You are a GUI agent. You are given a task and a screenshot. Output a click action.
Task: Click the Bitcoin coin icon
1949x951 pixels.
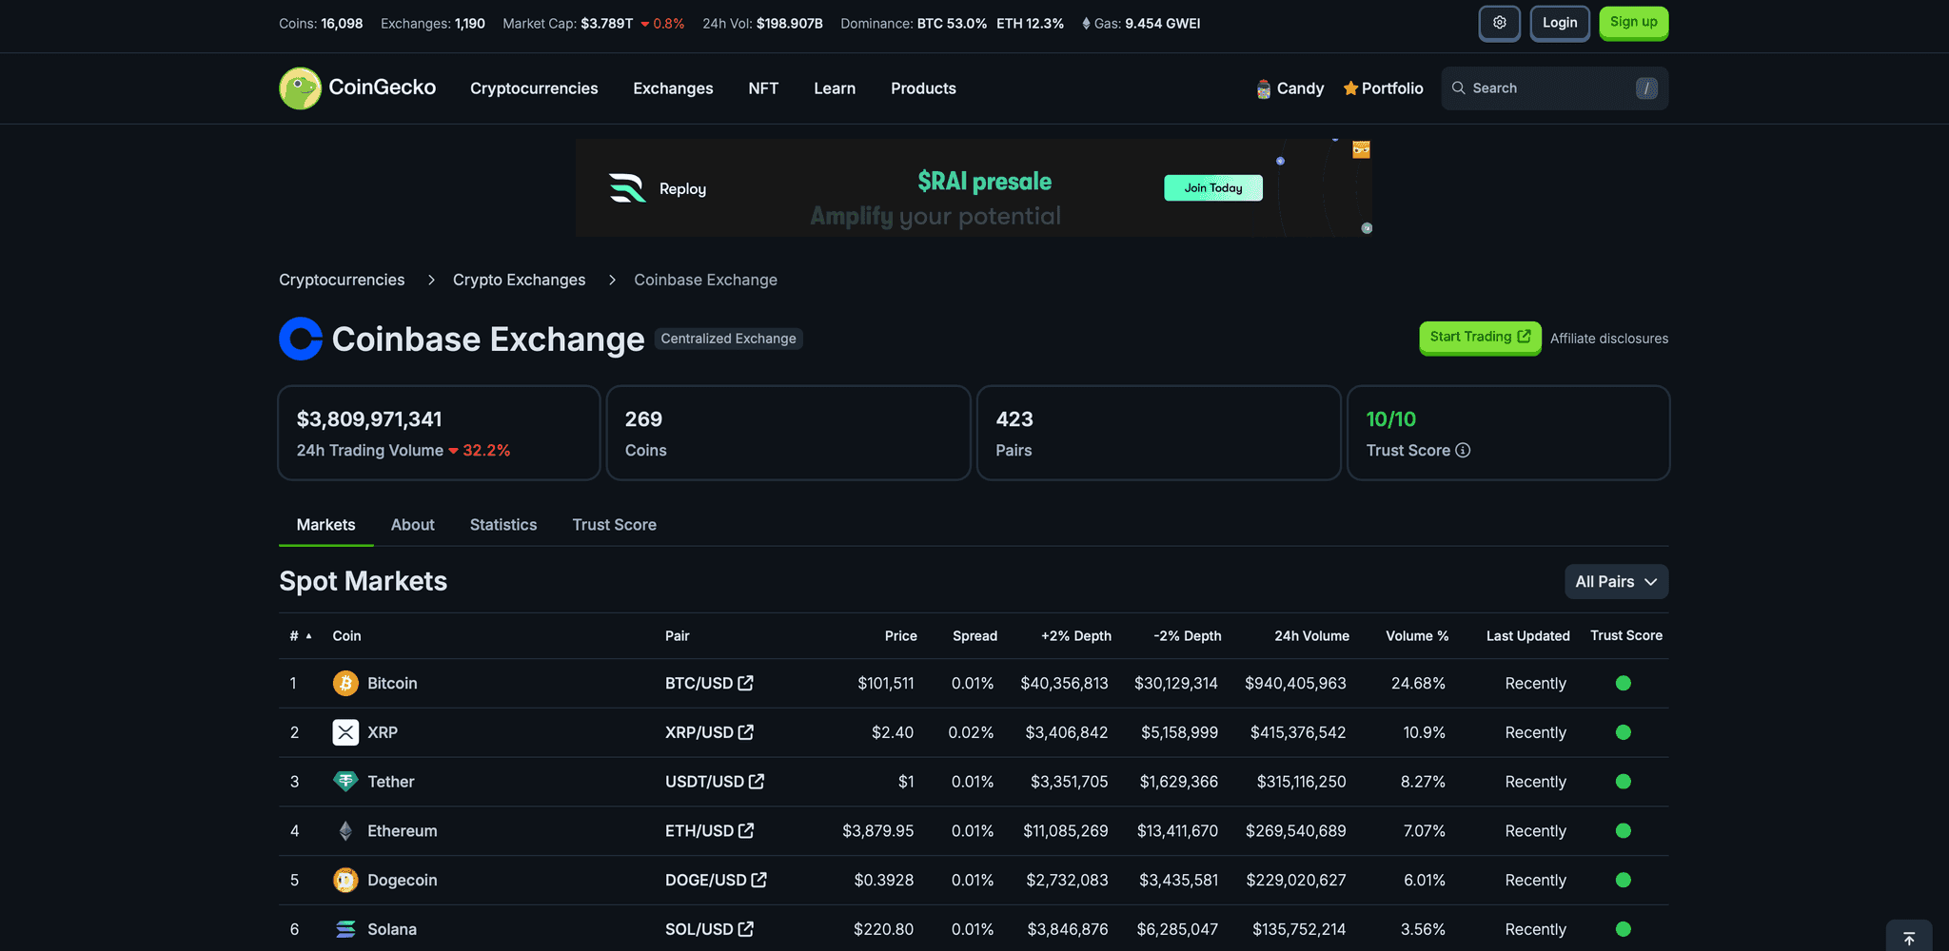pos(345,684)
